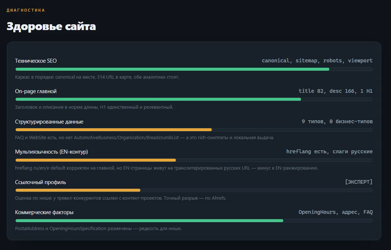This screenshot has height=250, width=391.
Task: Click the ДИАГНОСТИКА section label
Action: click(26, 10)
